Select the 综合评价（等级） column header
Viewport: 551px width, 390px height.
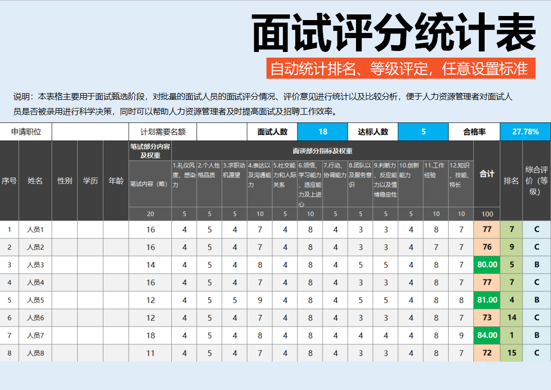coord(537,181)
